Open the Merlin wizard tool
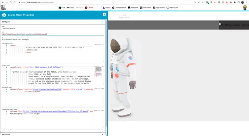249x136 pixels. (x=106, y=8)
